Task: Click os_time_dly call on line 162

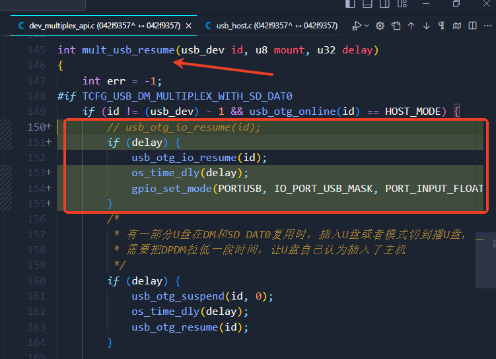Action: point(165,311)
